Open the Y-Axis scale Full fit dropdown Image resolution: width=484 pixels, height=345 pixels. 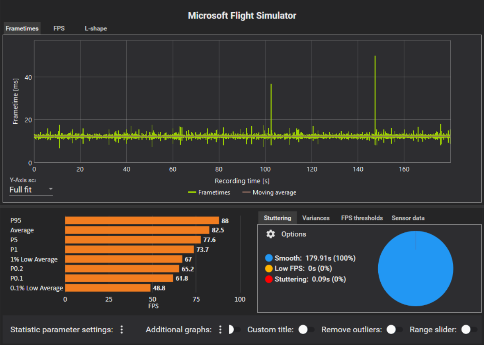[31, 189]
